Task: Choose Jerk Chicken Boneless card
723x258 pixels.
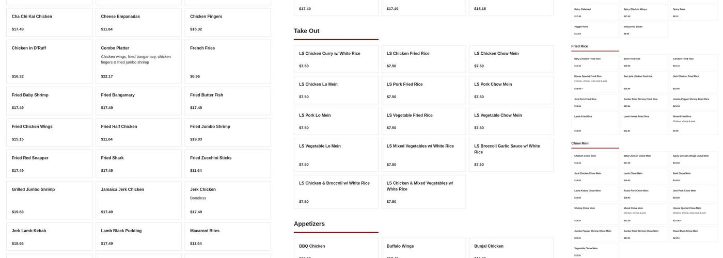Action: [227, 200]
